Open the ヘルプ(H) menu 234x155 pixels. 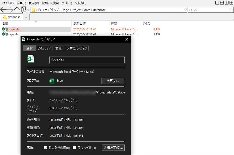(81, 3)
